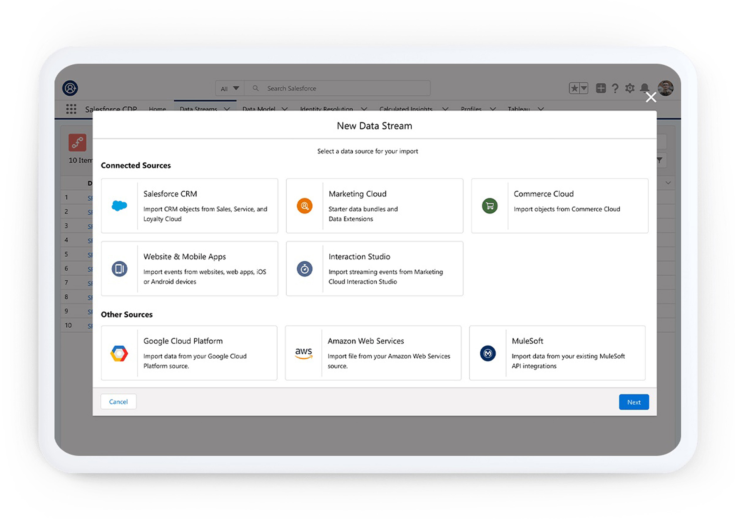735x519 pixels.
Task: Expand the Tableau tab chevron
Action: click(x=541, y=109)
